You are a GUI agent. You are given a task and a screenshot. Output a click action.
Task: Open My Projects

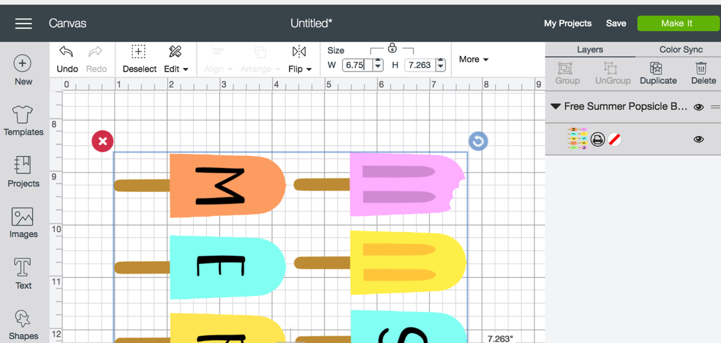coord(568,23)
